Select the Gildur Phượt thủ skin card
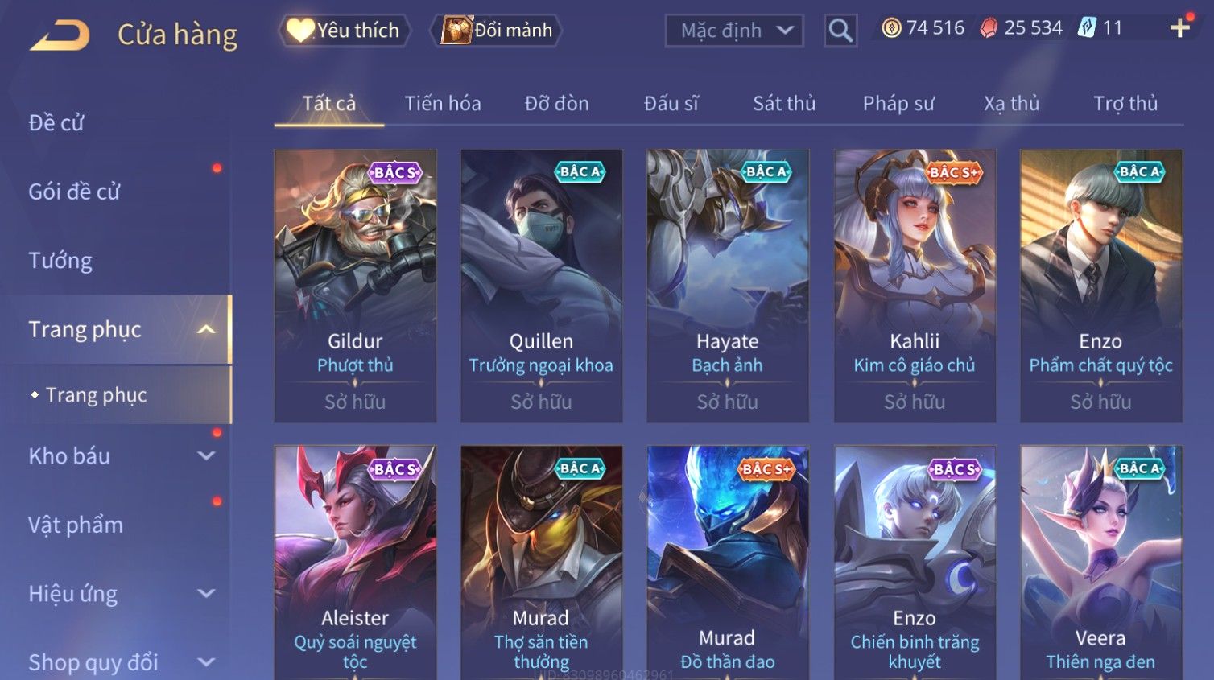The image size is (1214, 680). click(355, 286)
